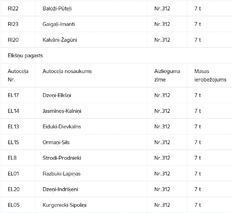Screen dimensions: 232x213
Task: Click the Dzeņi-Elkšņi road name
Action: [57, 95]
